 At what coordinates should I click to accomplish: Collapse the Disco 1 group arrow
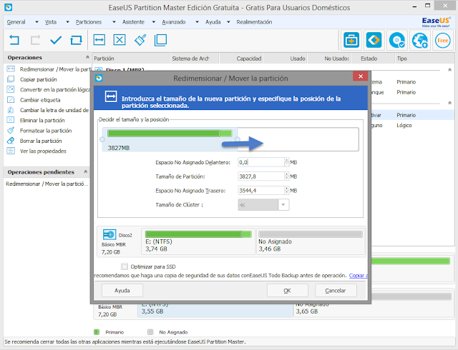(x=450, y=70)
